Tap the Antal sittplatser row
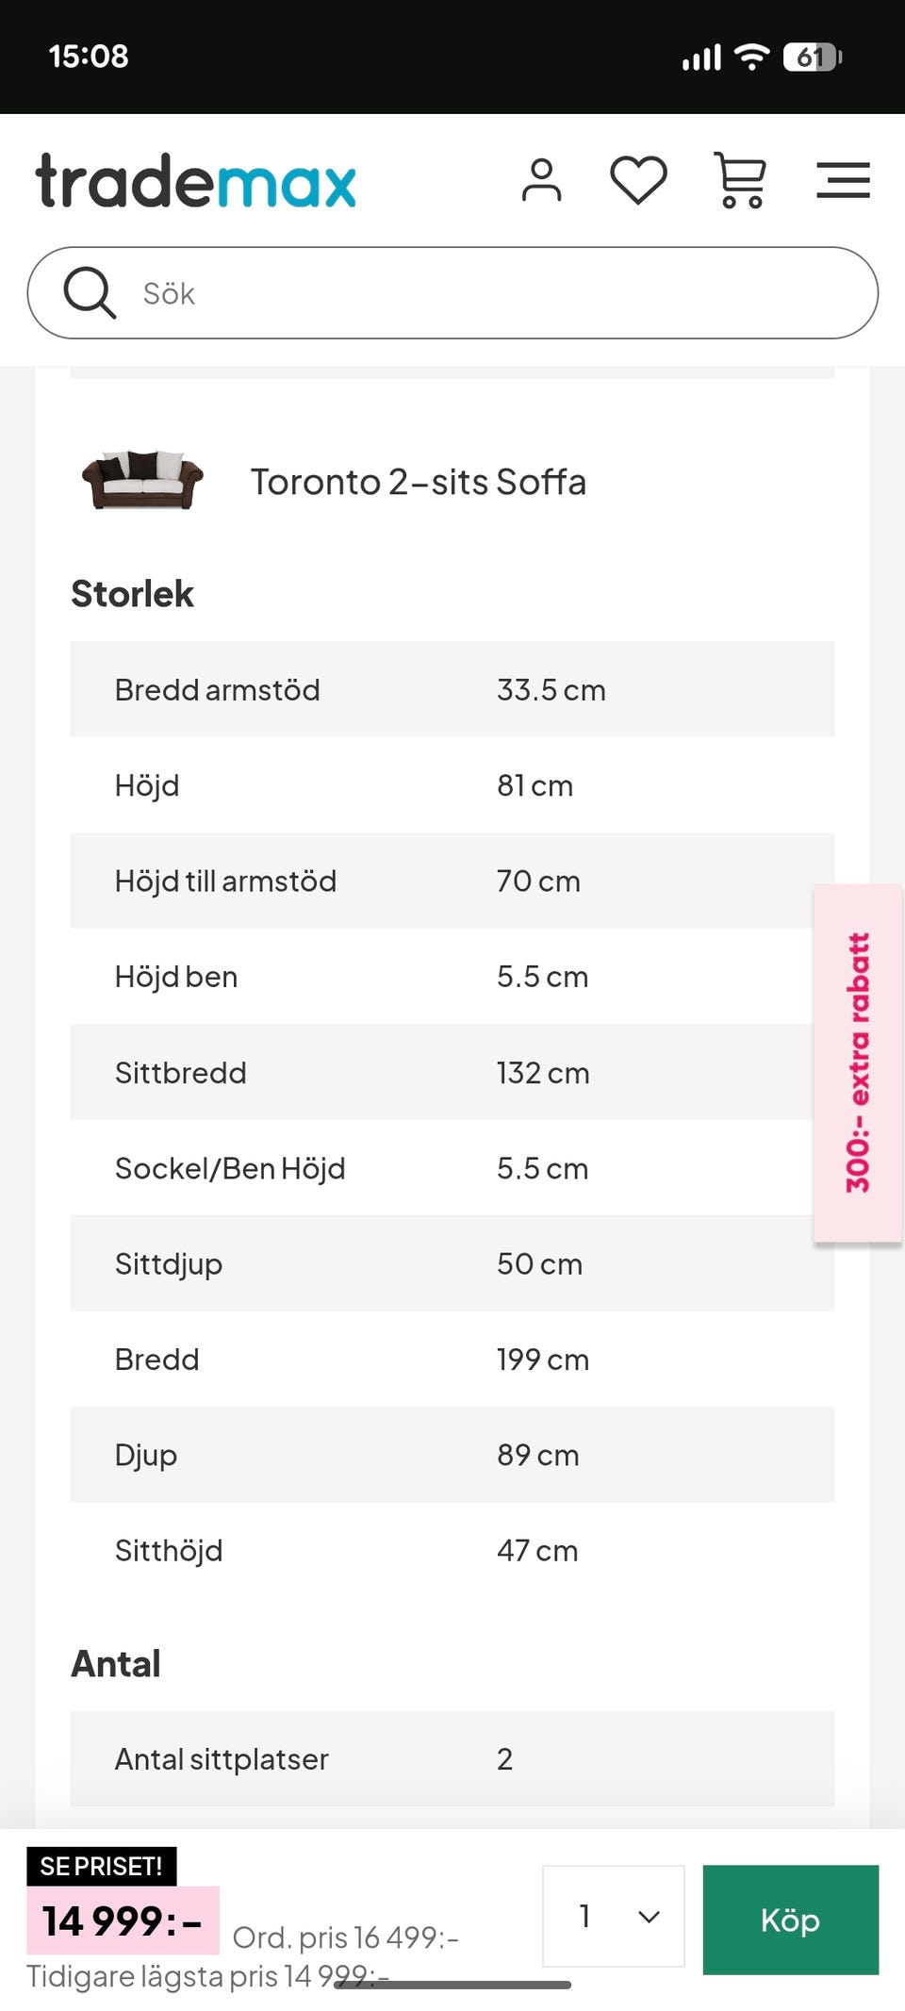The image size is (905, 2011). click(452, 1759)
